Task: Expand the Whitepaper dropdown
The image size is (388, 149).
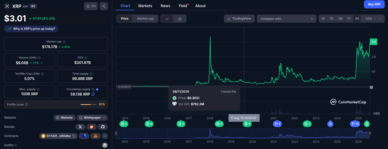Action: click(92, 118)
